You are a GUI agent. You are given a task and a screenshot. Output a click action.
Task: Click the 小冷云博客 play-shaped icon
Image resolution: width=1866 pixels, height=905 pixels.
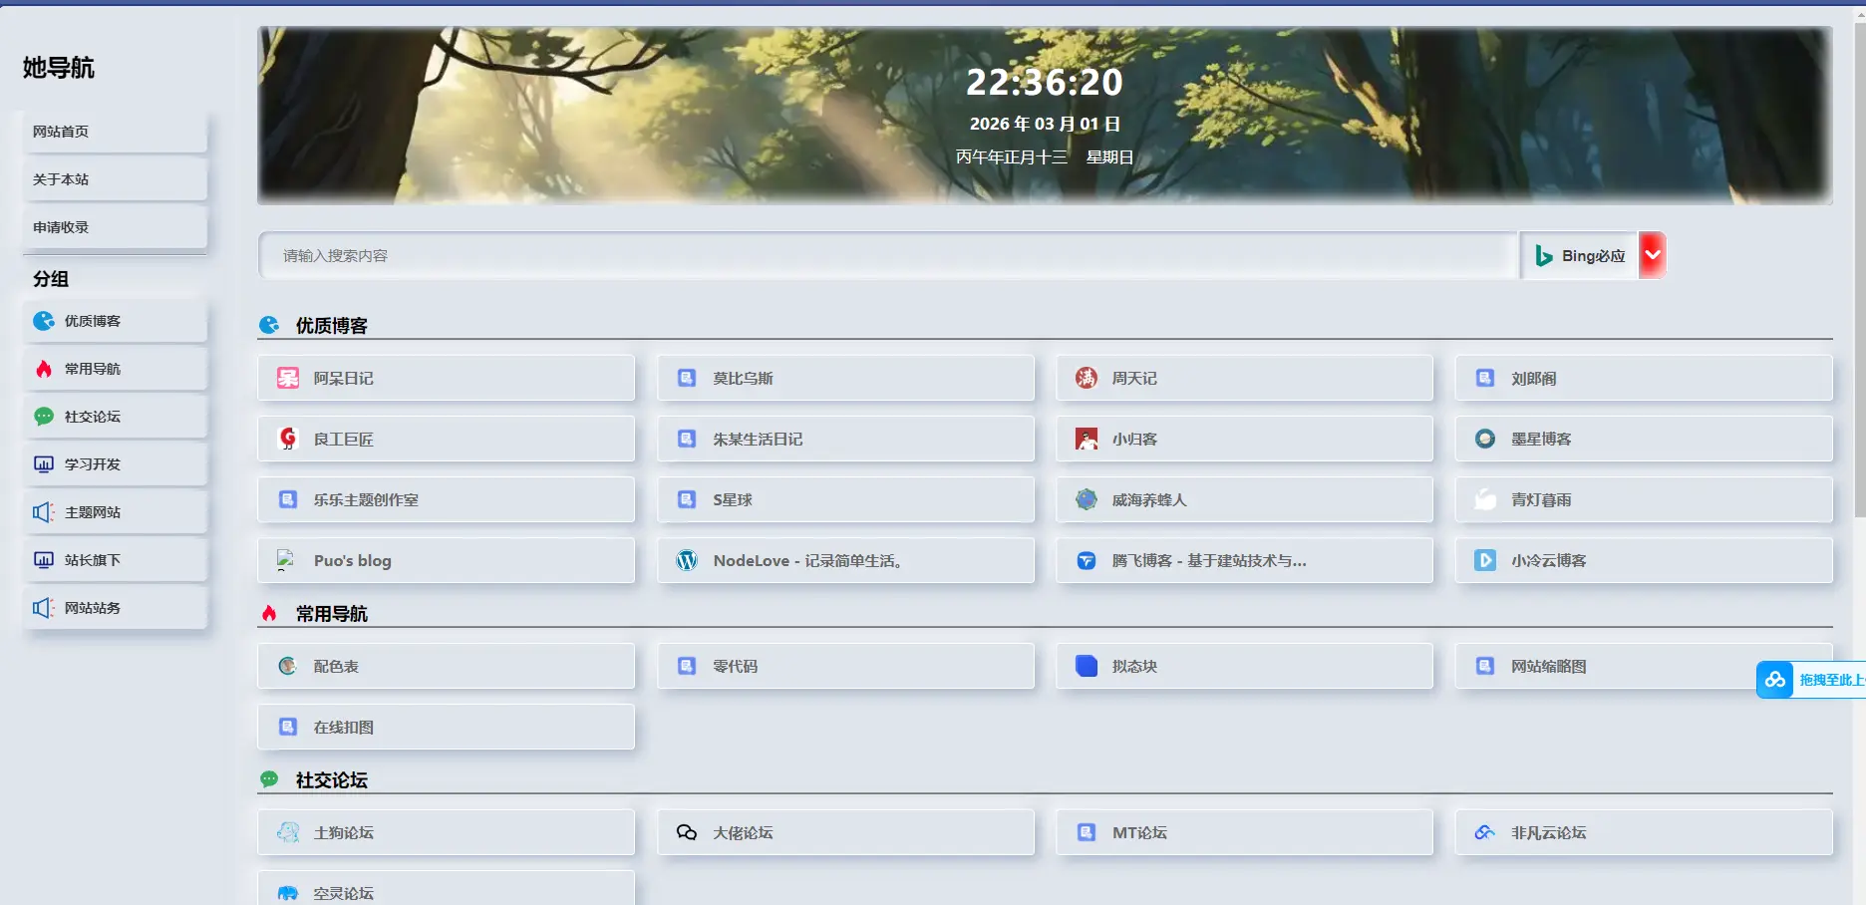(1485, 561)
